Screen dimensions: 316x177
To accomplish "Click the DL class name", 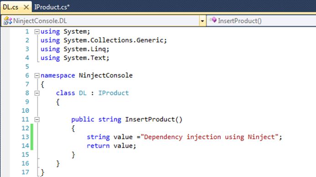I will pyautogui.click(x=83, y=93).
